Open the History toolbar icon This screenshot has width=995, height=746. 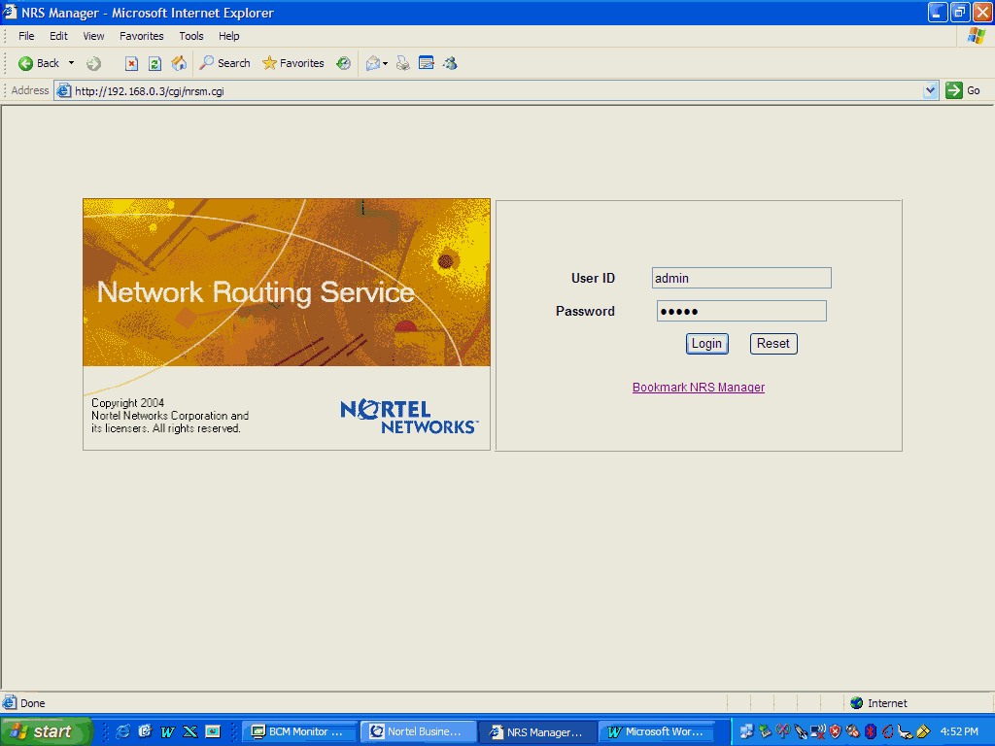coord(343,63)
